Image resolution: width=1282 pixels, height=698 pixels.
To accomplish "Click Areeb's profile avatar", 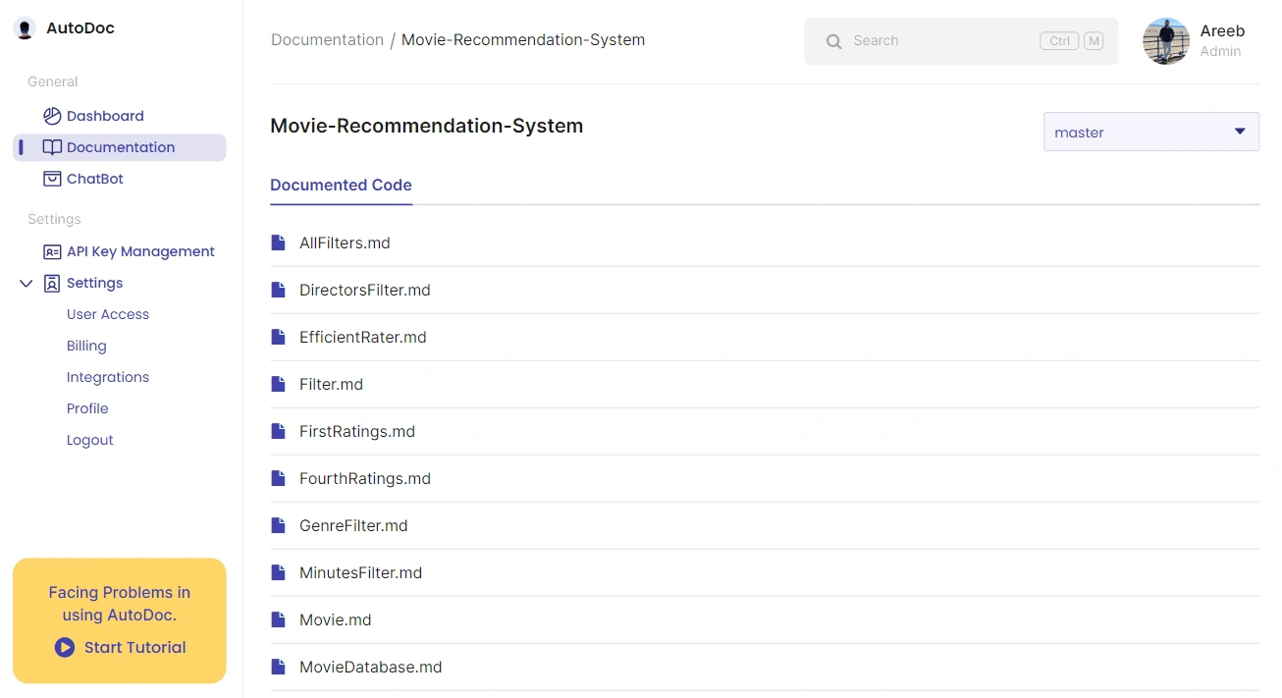I will pyautogui.click(x=1166, y=41).
